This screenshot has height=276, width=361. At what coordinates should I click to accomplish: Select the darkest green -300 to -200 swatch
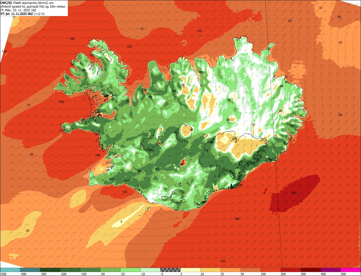click(x=50, y=270)
